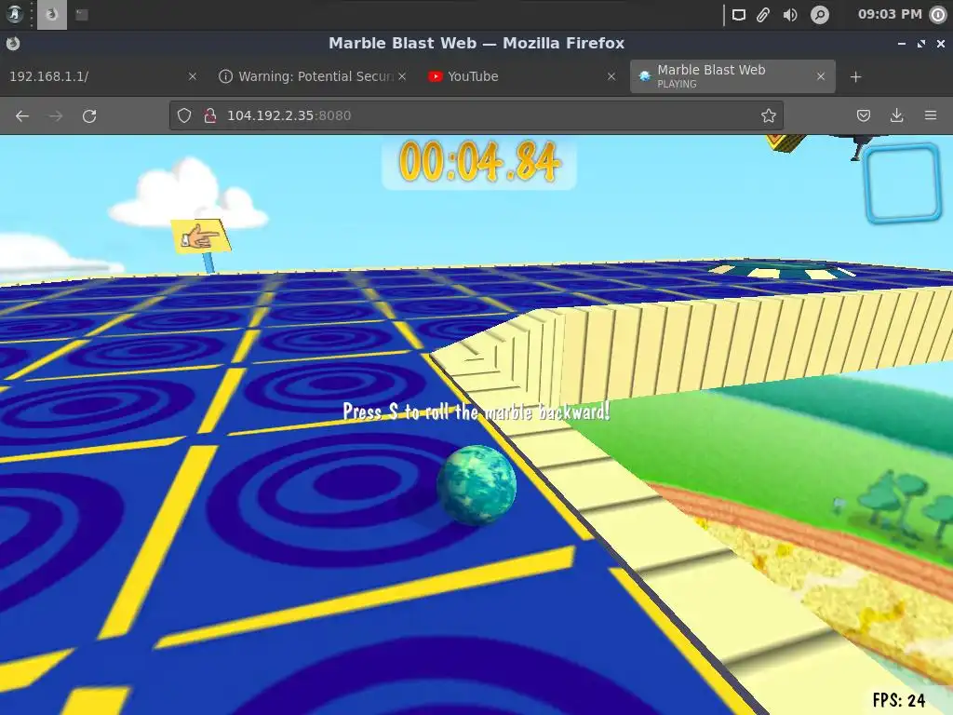Open the magnifier search tray icon
This screenshot has width=953, height=715.
click(820, 15)
